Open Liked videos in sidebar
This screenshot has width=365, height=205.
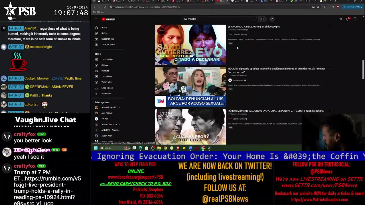point(107,88)
